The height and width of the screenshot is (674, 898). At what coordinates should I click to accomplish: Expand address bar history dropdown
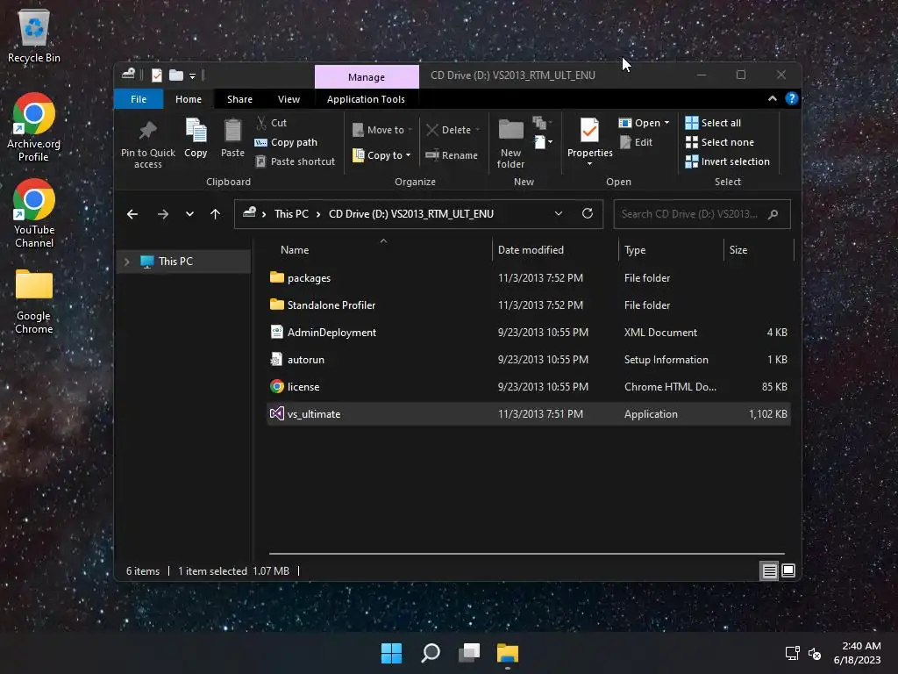pos(559,214)
